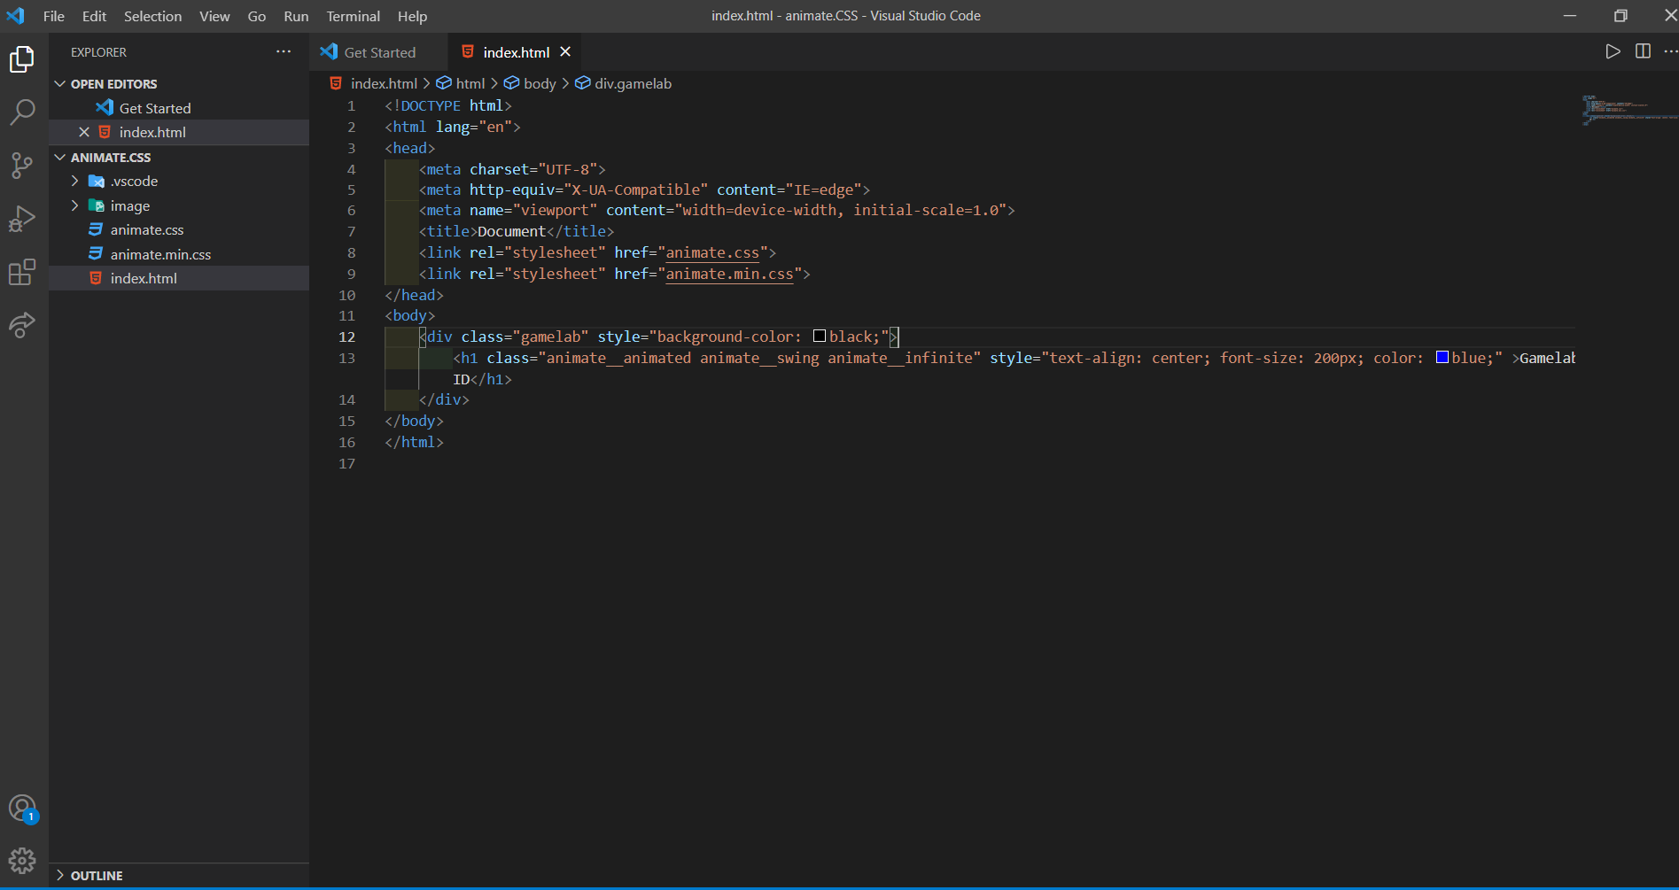Switch to the Get Started tab
The height and width of the screenshot is (890, 1679).
(379, 52)
